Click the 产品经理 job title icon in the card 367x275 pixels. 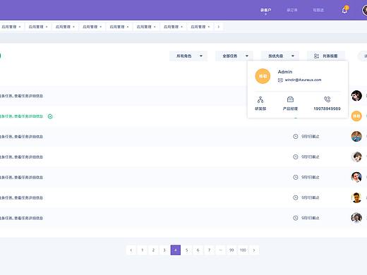(x=290, y=99)
